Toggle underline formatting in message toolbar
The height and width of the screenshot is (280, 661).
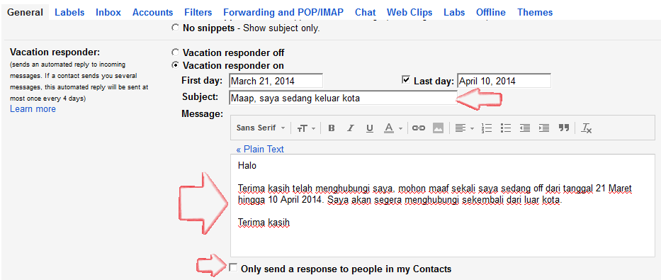point(370,128)
